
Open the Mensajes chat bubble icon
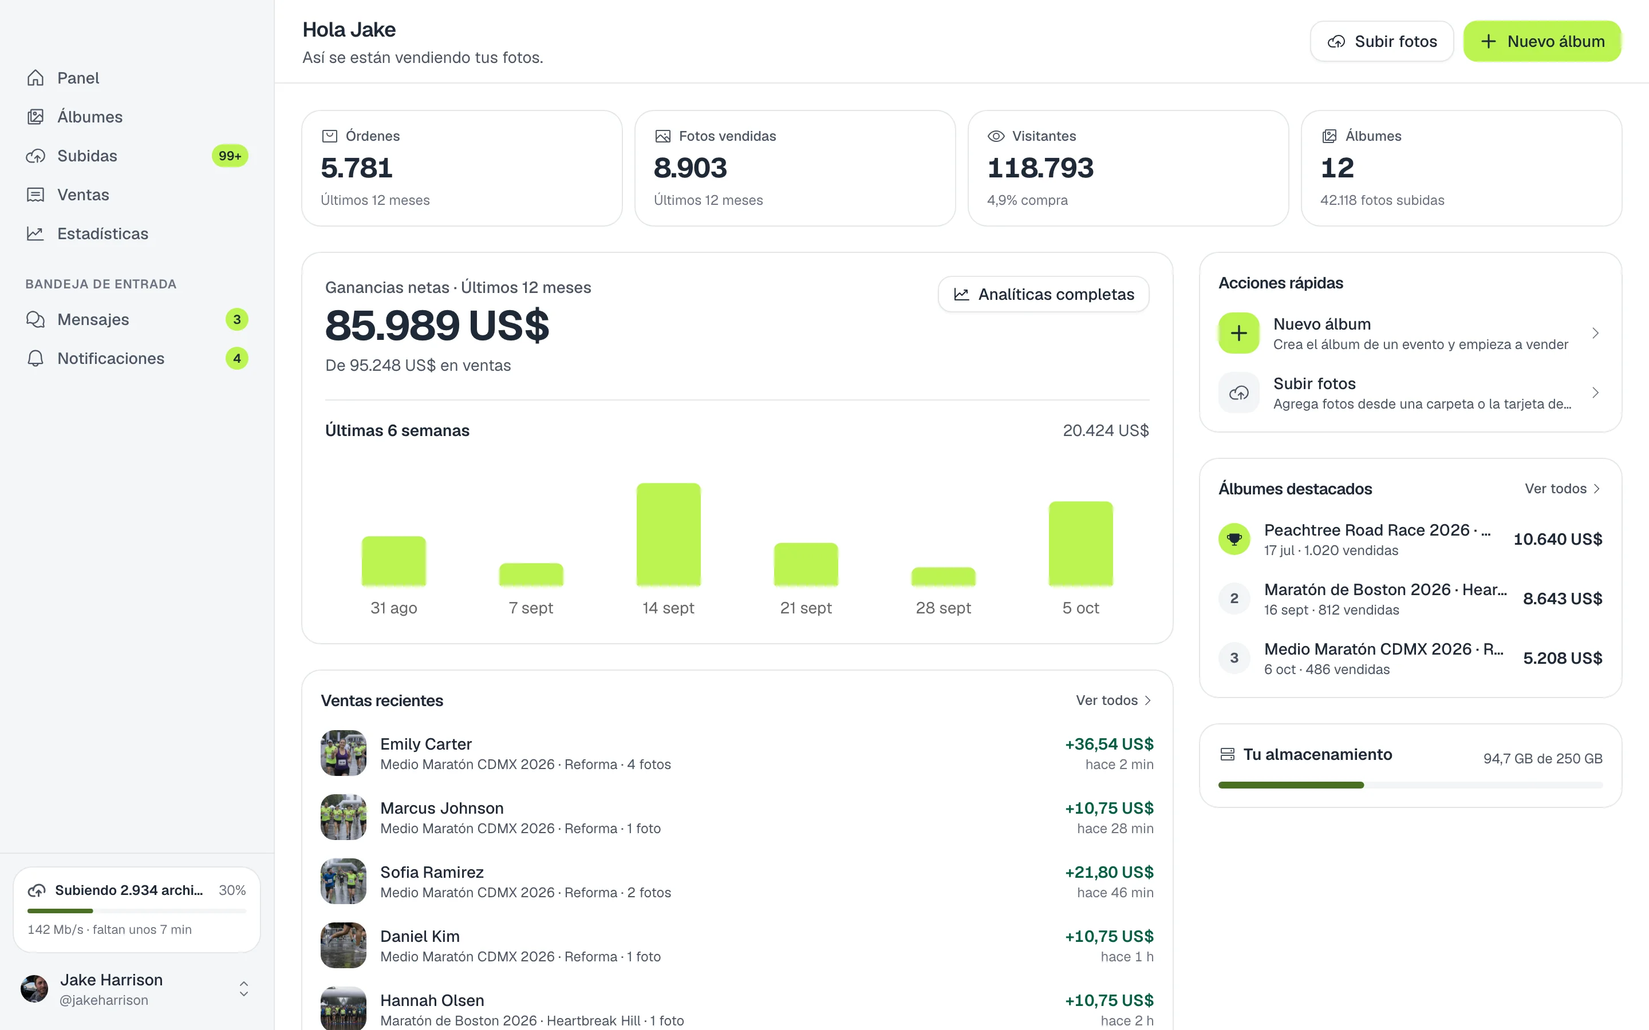[35, 319]
